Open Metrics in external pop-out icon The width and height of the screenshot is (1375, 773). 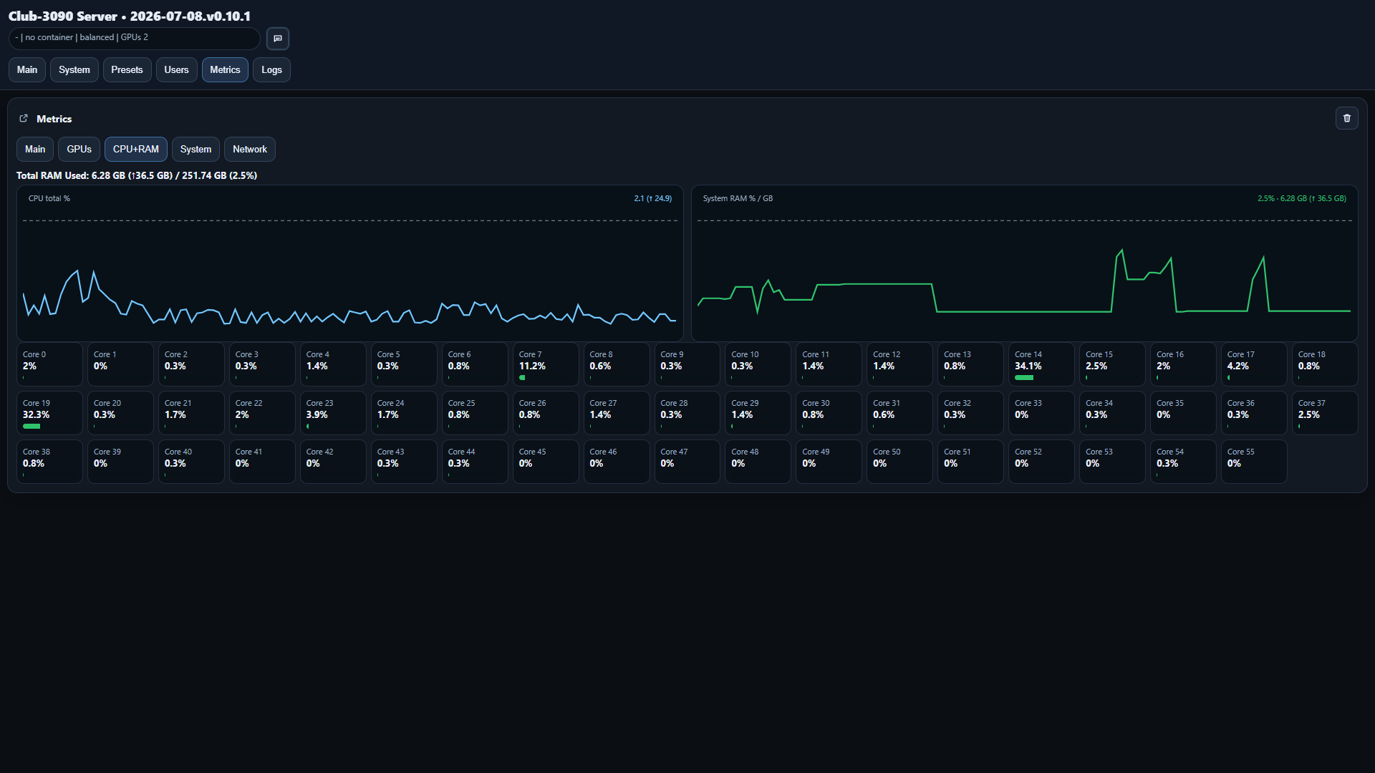point(24,119)
